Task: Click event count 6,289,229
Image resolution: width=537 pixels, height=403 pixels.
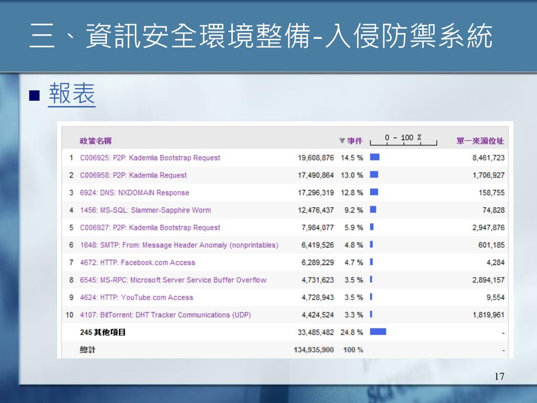Action: tap(317, 262)
